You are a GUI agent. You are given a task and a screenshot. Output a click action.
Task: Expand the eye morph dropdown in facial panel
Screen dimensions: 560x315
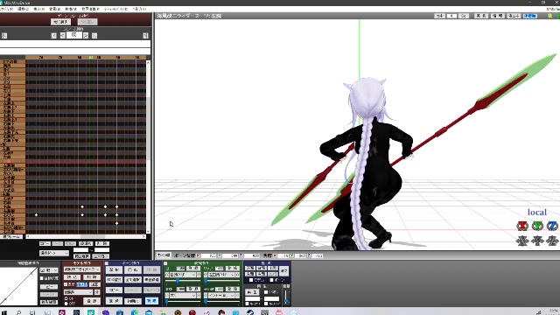coord(183,275)
